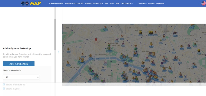Go to the Blog page
This screenshot has width=206, height=96.
(x=112, y=4)
